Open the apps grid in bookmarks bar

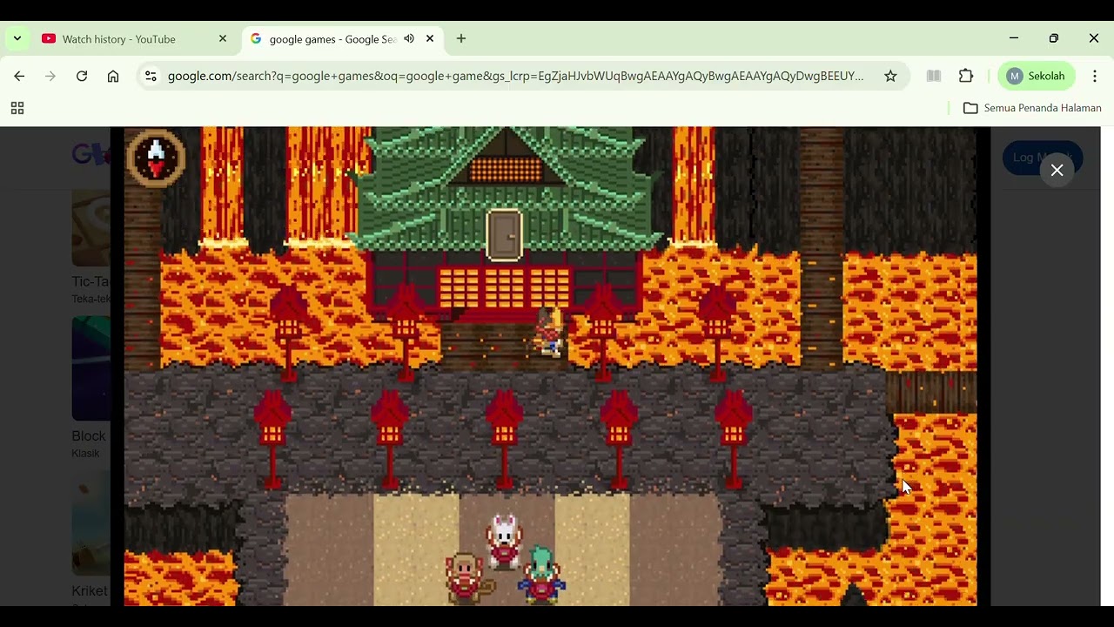coord(17,108)
